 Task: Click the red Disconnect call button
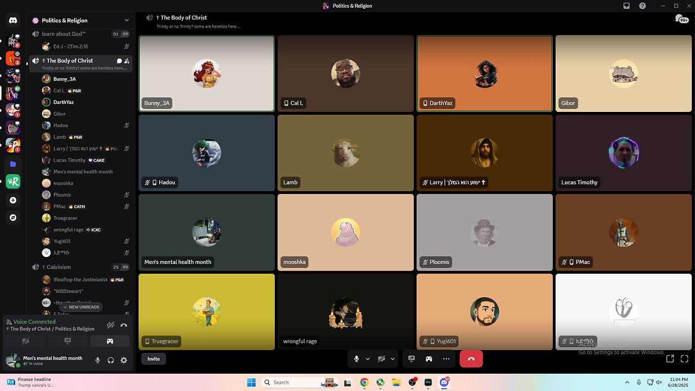click(x=471, y=358)
